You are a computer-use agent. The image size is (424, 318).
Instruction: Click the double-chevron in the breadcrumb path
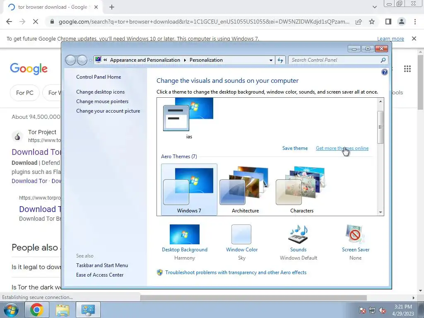[105, 60]
